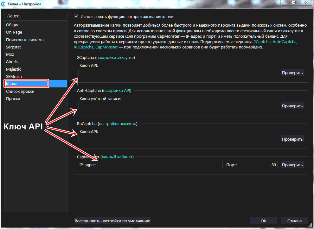Screen dimensions: 314x229
Task: Close the settings window
Action: (305, 3)
